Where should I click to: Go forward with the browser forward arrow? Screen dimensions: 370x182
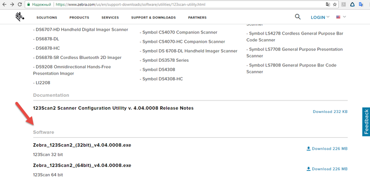coord(12,4)
